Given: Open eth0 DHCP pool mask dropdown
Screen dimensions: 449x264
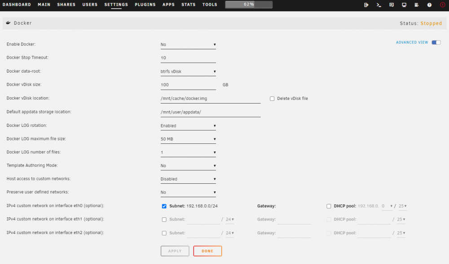Looking at the screenshot, I should coord(402,206).
